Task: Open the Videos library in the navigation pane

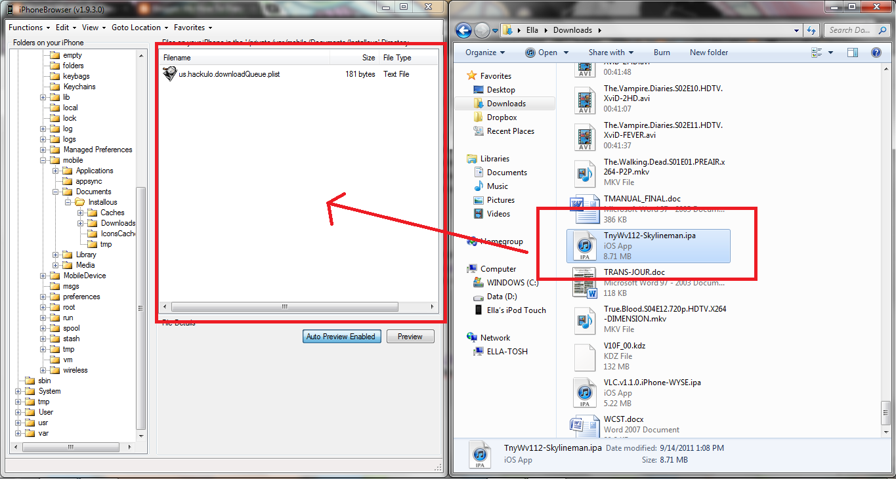Action: [x=499, y=214]
